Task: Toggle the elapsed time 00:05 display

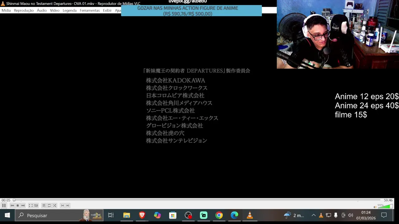Action: (x=6, y=200)
